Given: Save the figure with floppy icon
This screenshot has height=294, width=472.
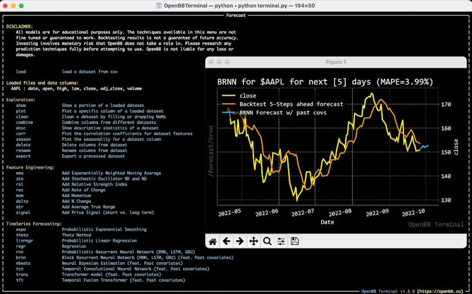Looking at the screenshot, I should [295, 241].
